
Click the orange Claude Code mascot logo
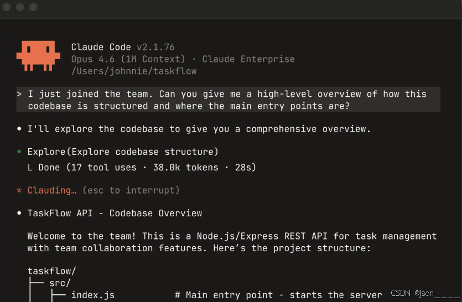(x=38, y=56)
